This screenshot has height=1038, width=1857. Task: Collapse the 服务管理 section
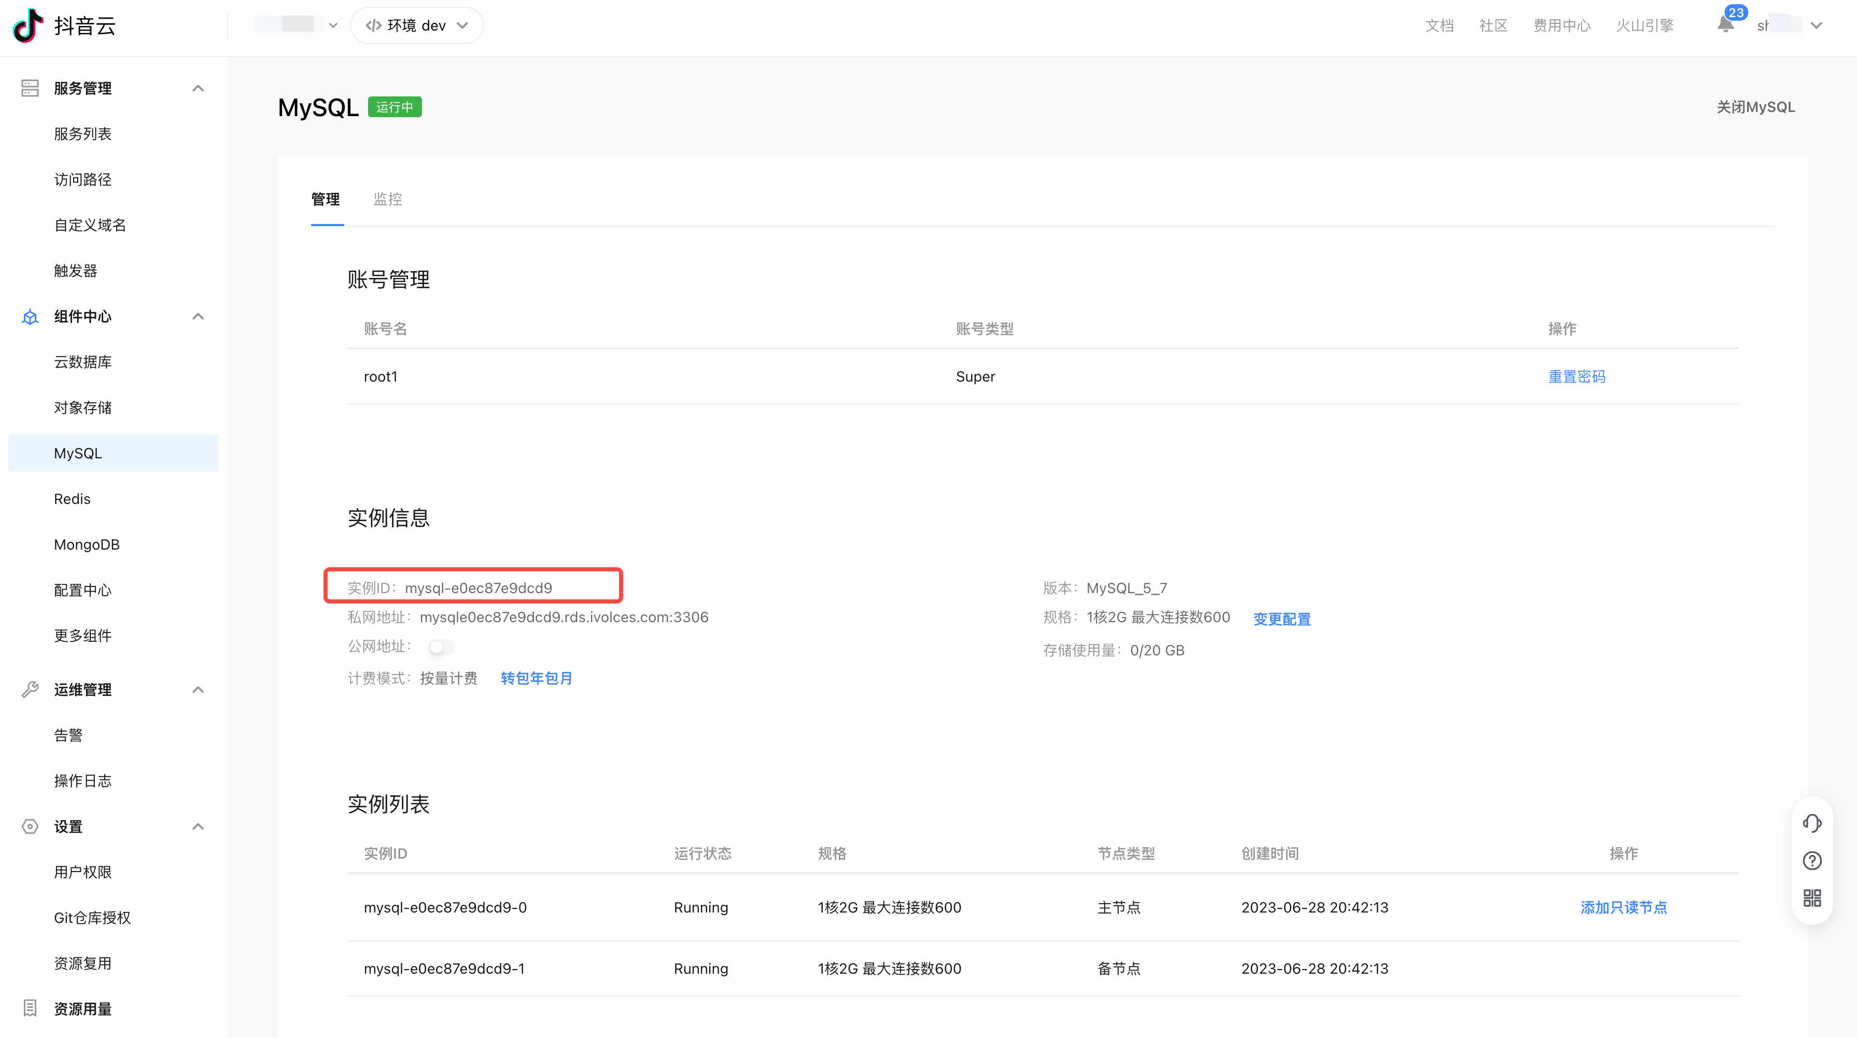point(198,88)
